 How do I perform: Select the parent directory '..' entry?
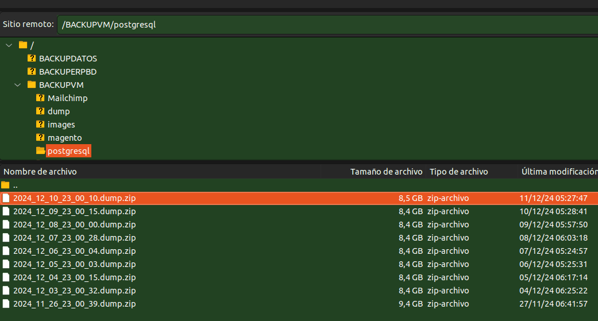pos(16,185)
